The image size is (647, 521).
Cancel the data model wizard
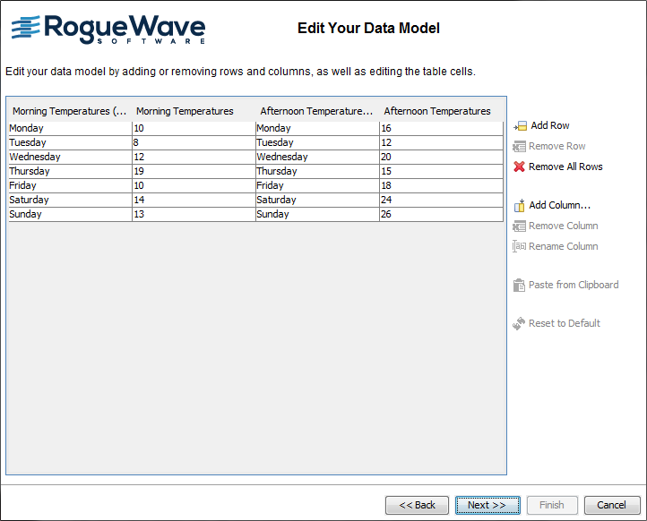612,505
